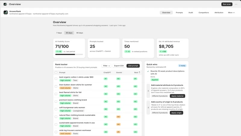This screenshot has width=241, height=136.
Task: Open the Audit tab
Action: (191, 13)
